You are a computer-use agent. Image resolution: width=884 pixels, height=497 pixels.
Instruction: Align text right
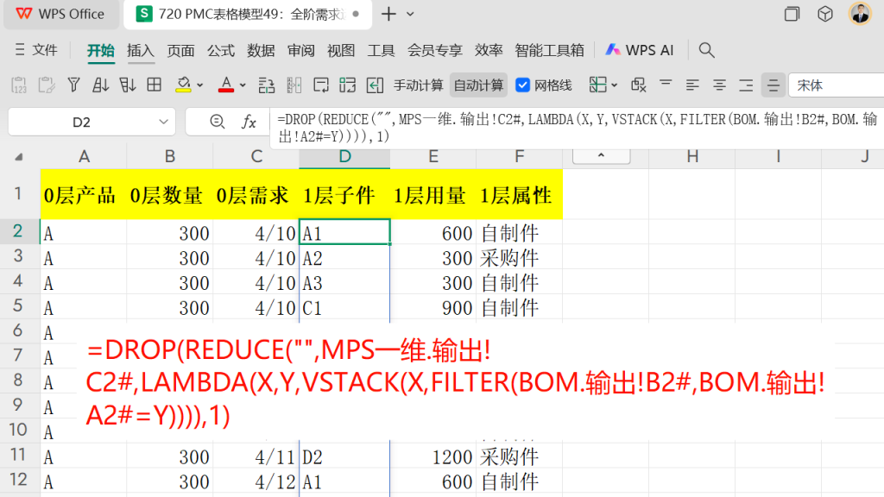pos(746,85)
